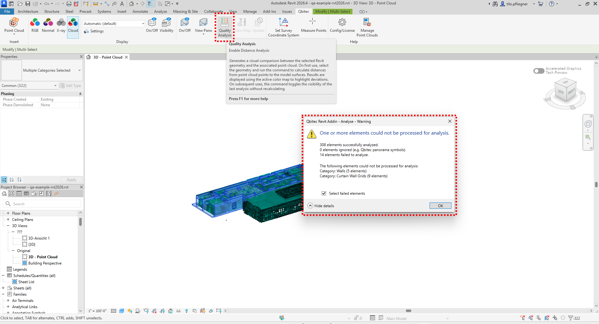
Task: Open Config/License settings
Action: (x=342, y=25)
